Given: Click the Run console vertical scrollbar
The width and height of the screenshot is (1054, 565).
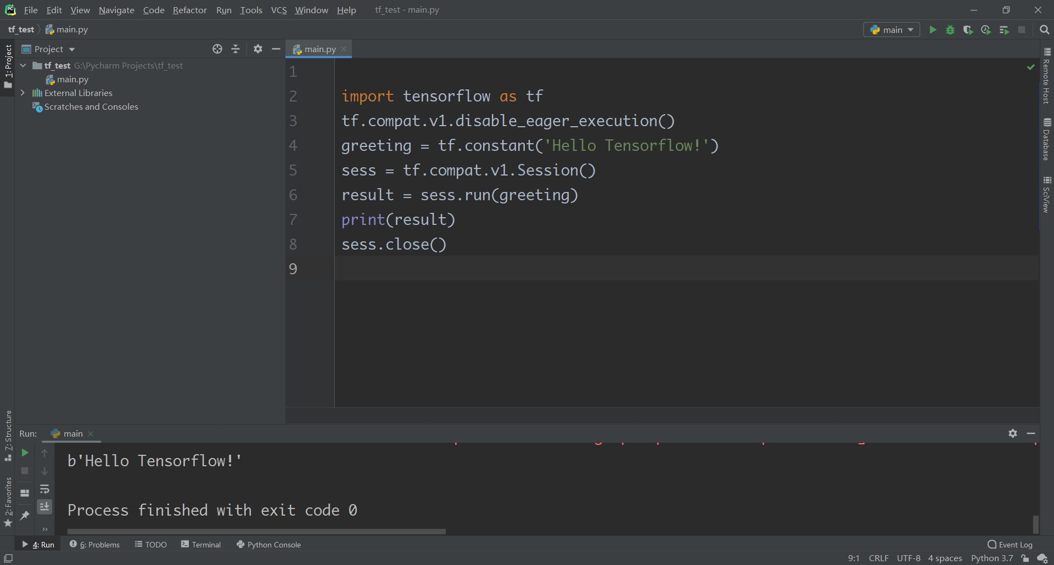Looking at the screenshot, I should pos(1036,524).
